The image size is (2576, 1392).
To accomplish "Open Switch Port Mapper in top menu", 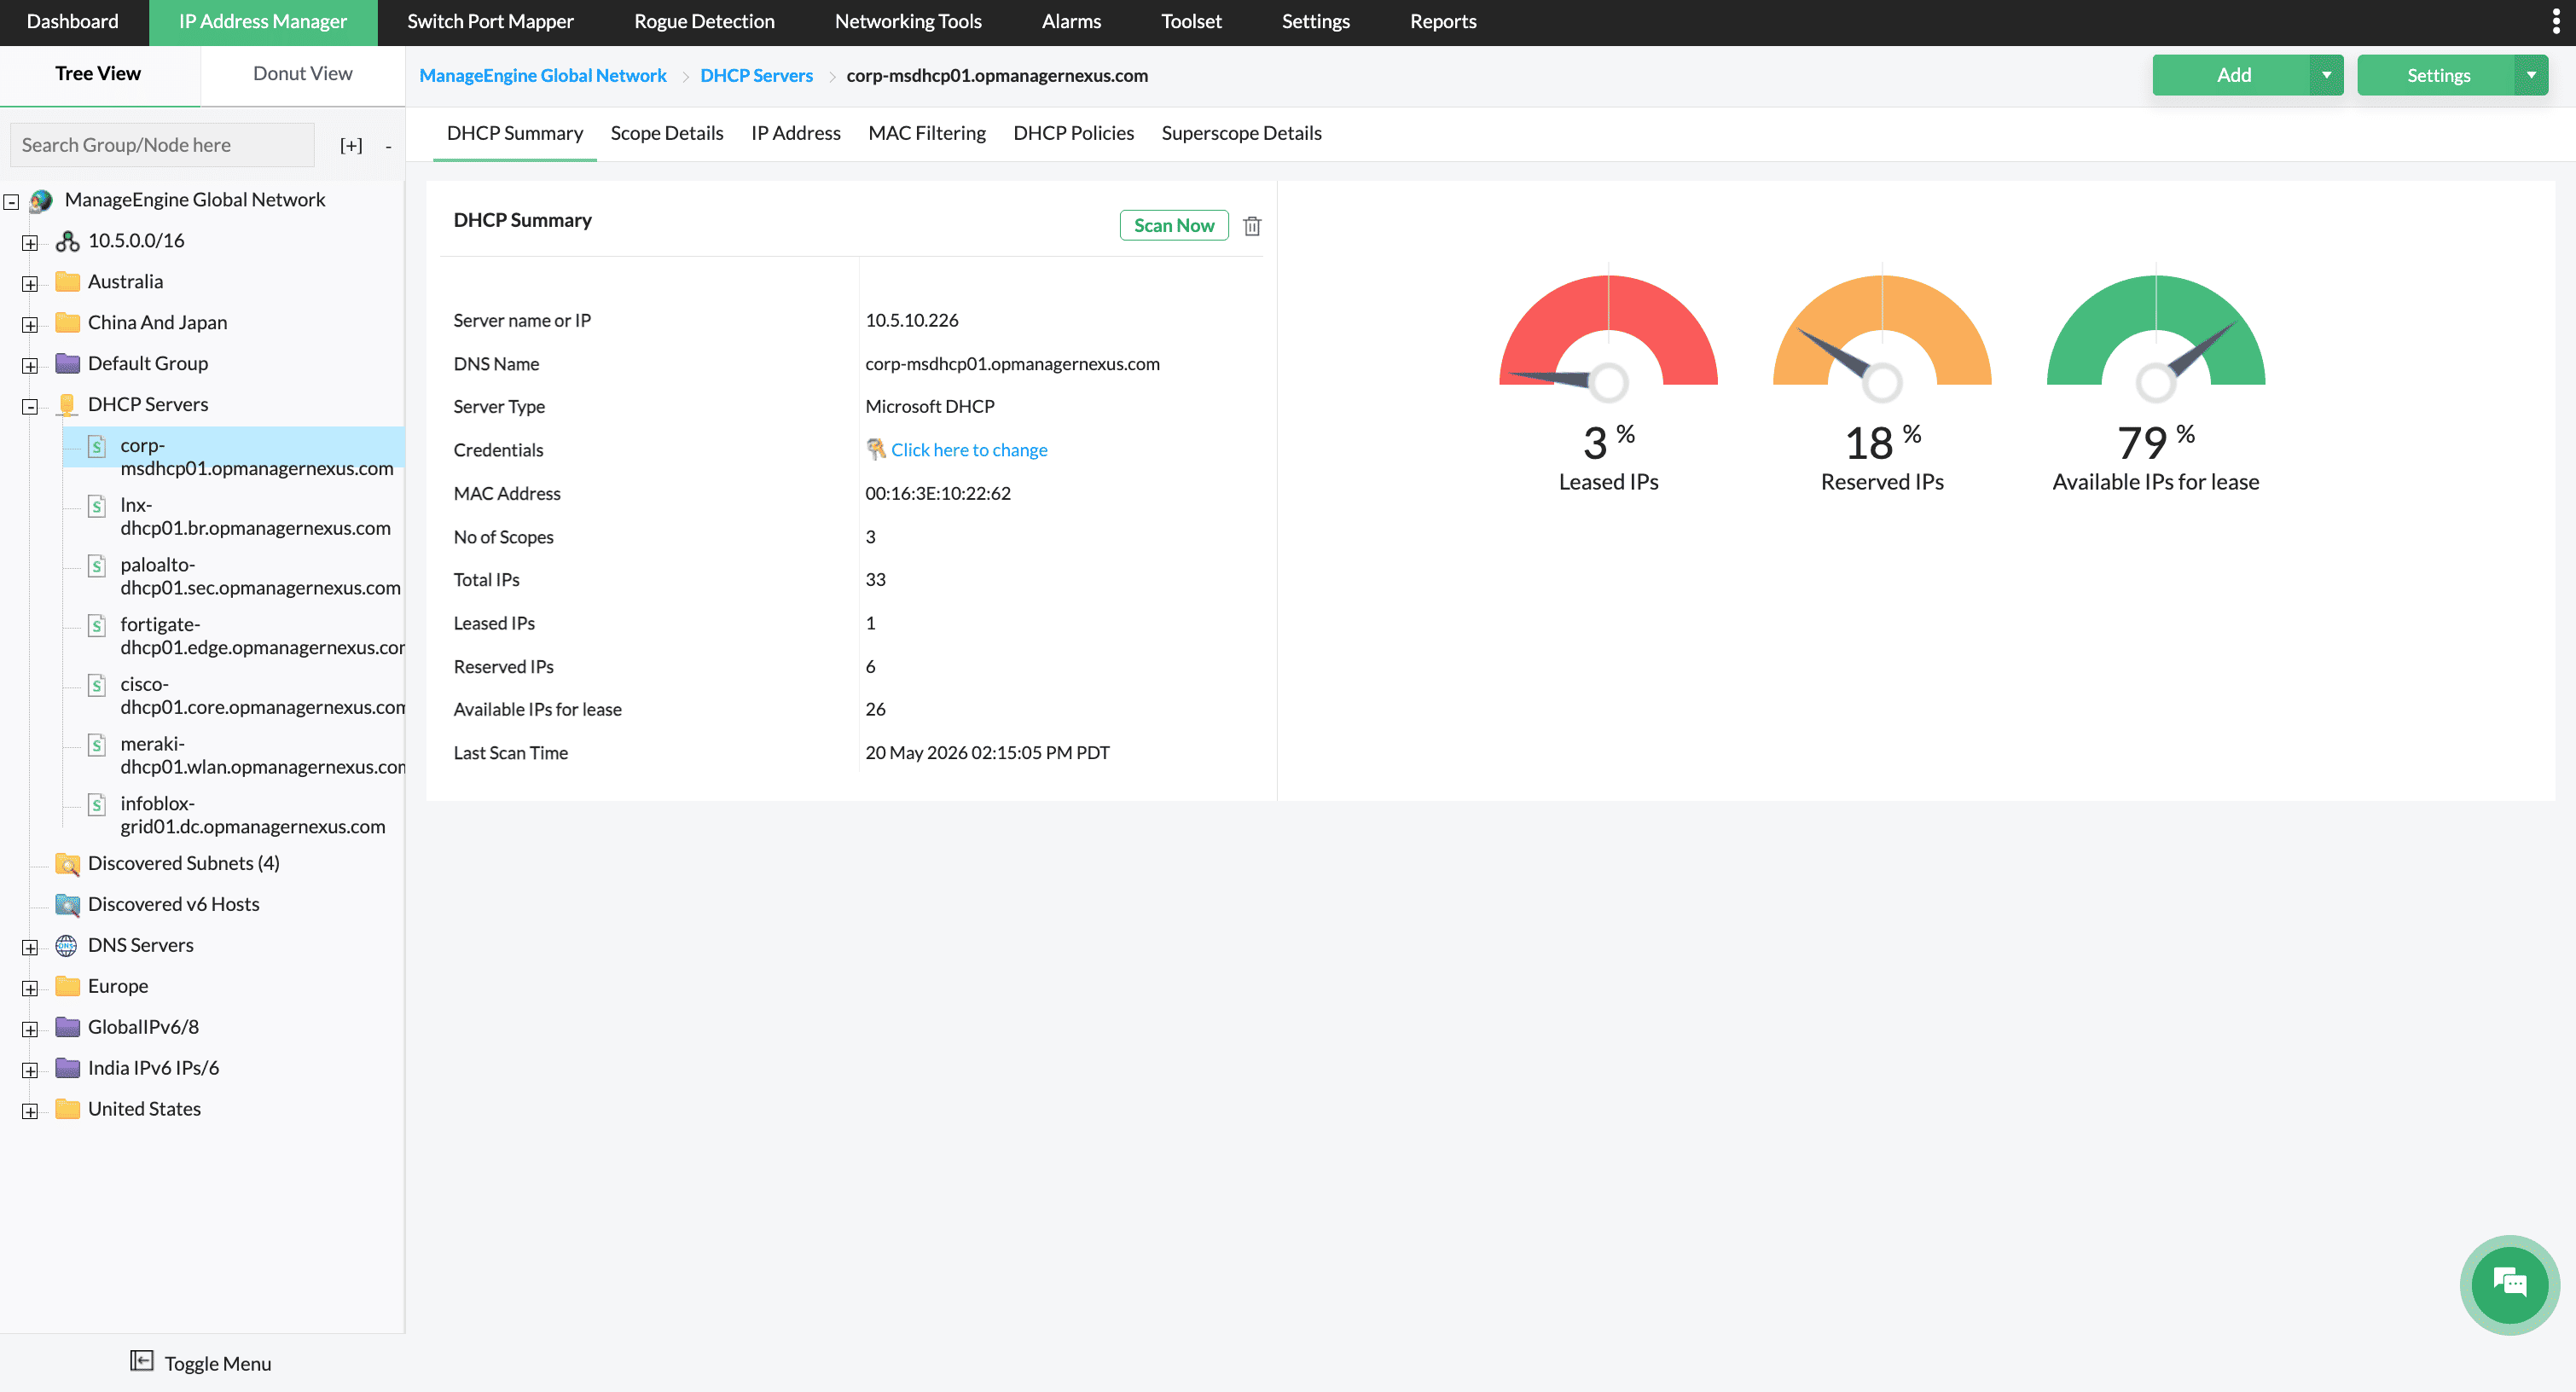I will 490,22.
